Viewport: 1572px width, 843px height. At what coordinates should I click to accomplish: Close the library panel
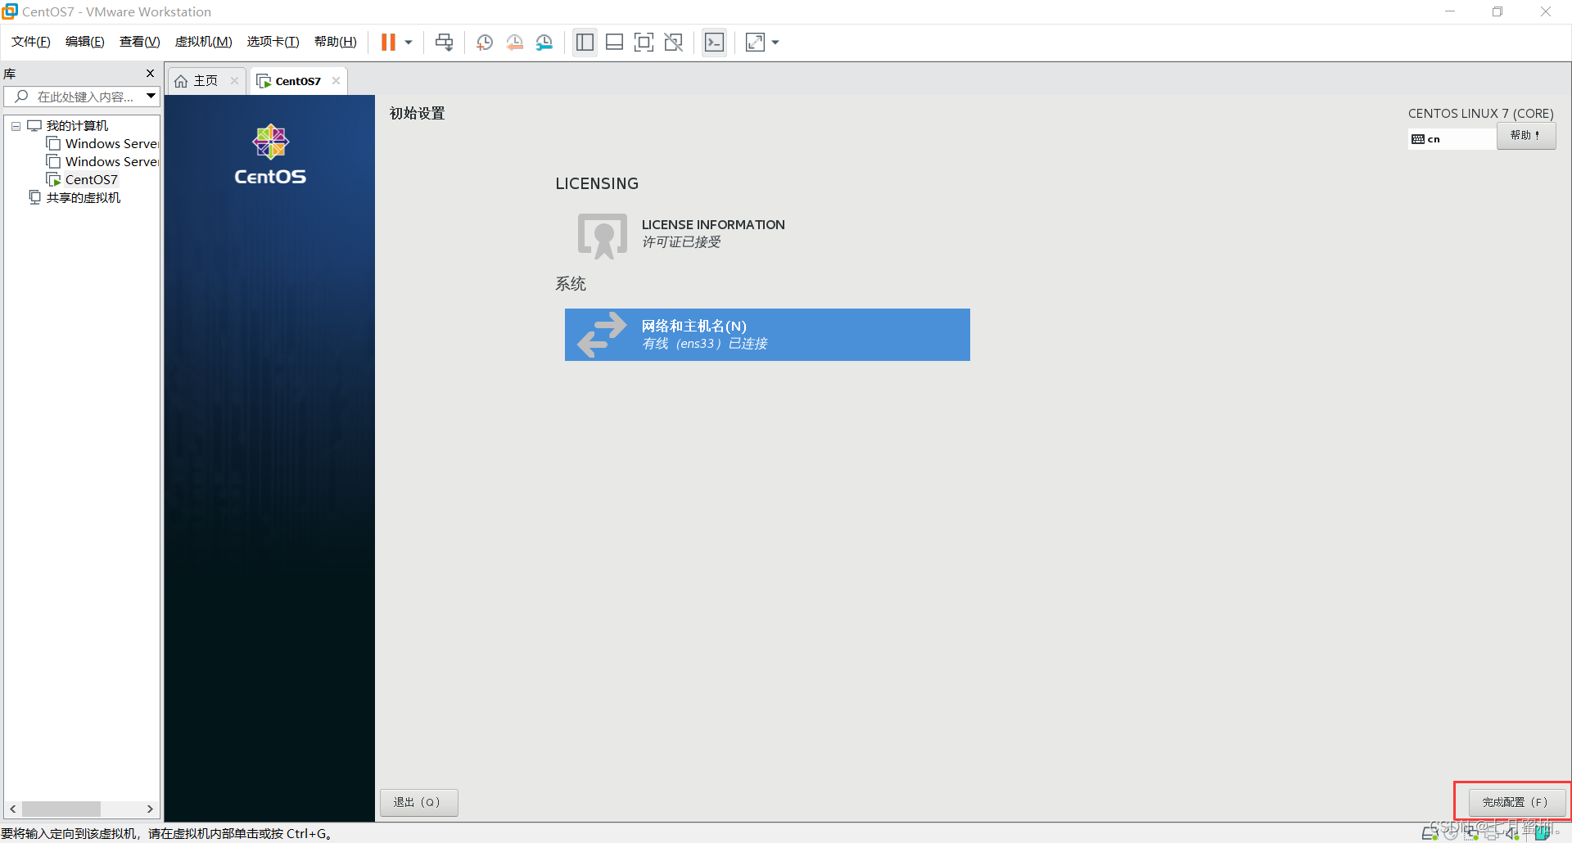150,74
